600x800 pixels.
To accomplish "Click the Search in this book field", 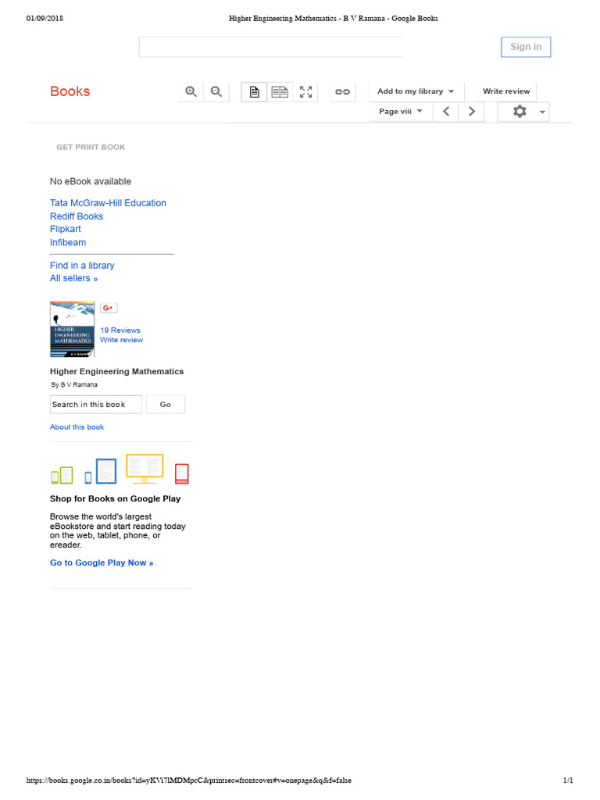I will 96,405.
